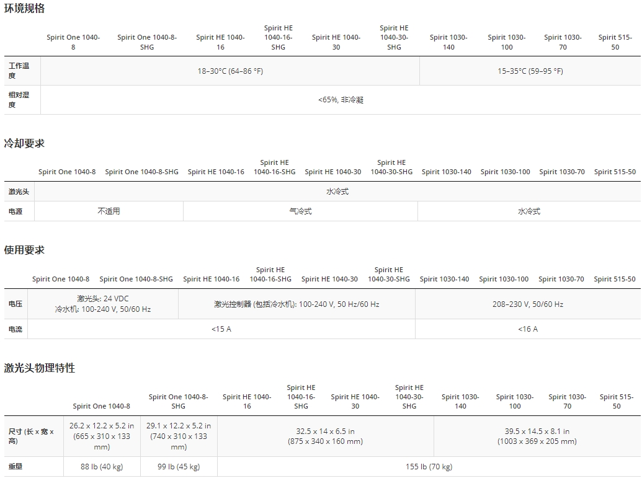Screen dimensions: 642x478
Task: Click the 激光头物理特性 section heading
Action: pyautogui.click(x=40, y=368)
